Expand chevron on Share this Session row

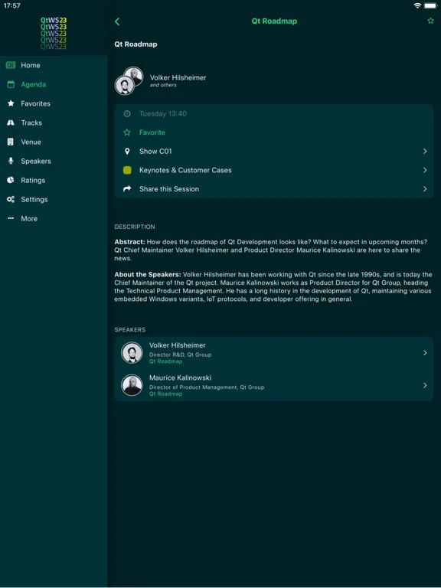(x=425, y=189)
